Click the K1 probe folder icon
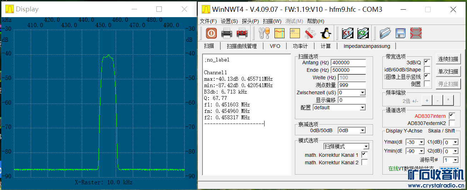The width and height of the screenshot is (467, 190). point(347,33)
